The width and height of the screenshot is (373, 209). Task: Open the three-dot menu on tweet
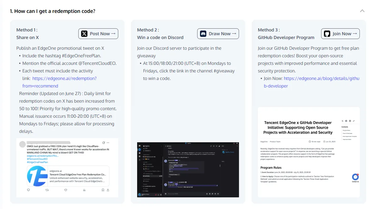pyautogui.click(x=108, y=143)
